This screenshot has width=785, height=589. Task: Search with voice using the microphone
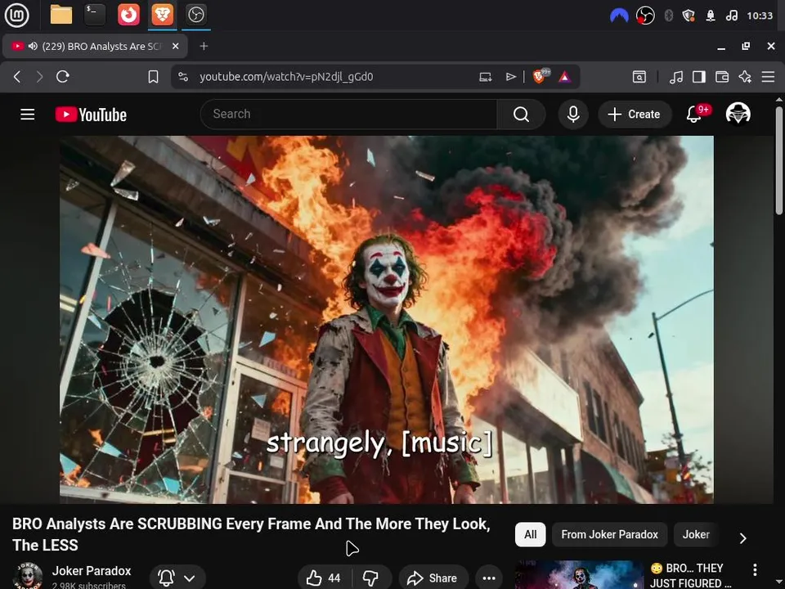click(573, 115)
